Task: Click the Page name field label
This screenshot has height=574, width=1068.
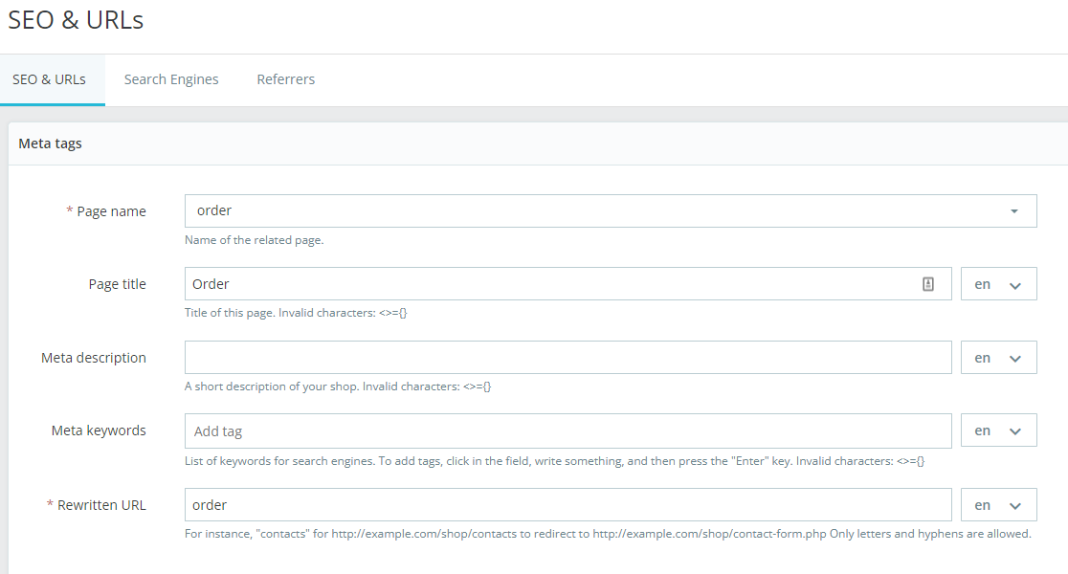Action: click(111, 211)
